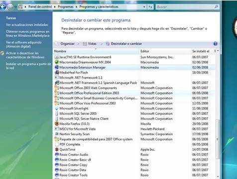The image size is (237, 179).
Task: Click the Norton Security Scan icon
Action: (57, 134)
